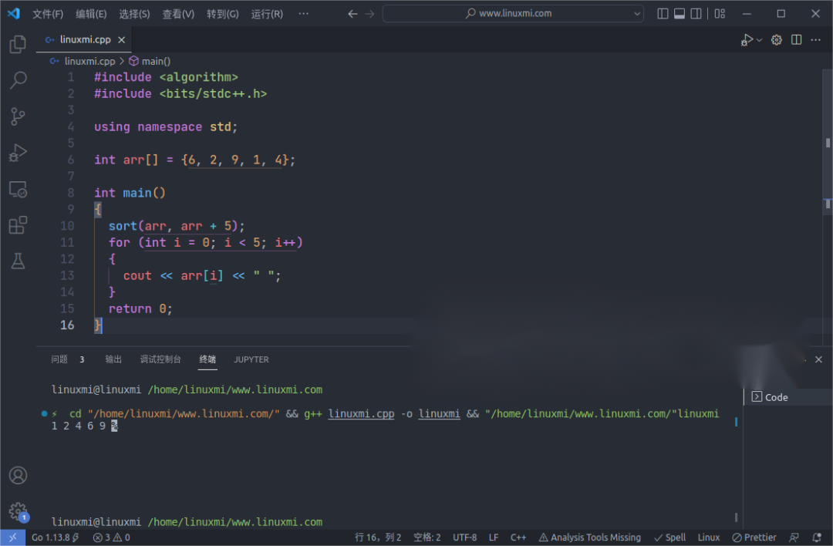Go back with the left arrow
Image resolution: width=833 pixels, height=546 pixels.
coord(352,14)
